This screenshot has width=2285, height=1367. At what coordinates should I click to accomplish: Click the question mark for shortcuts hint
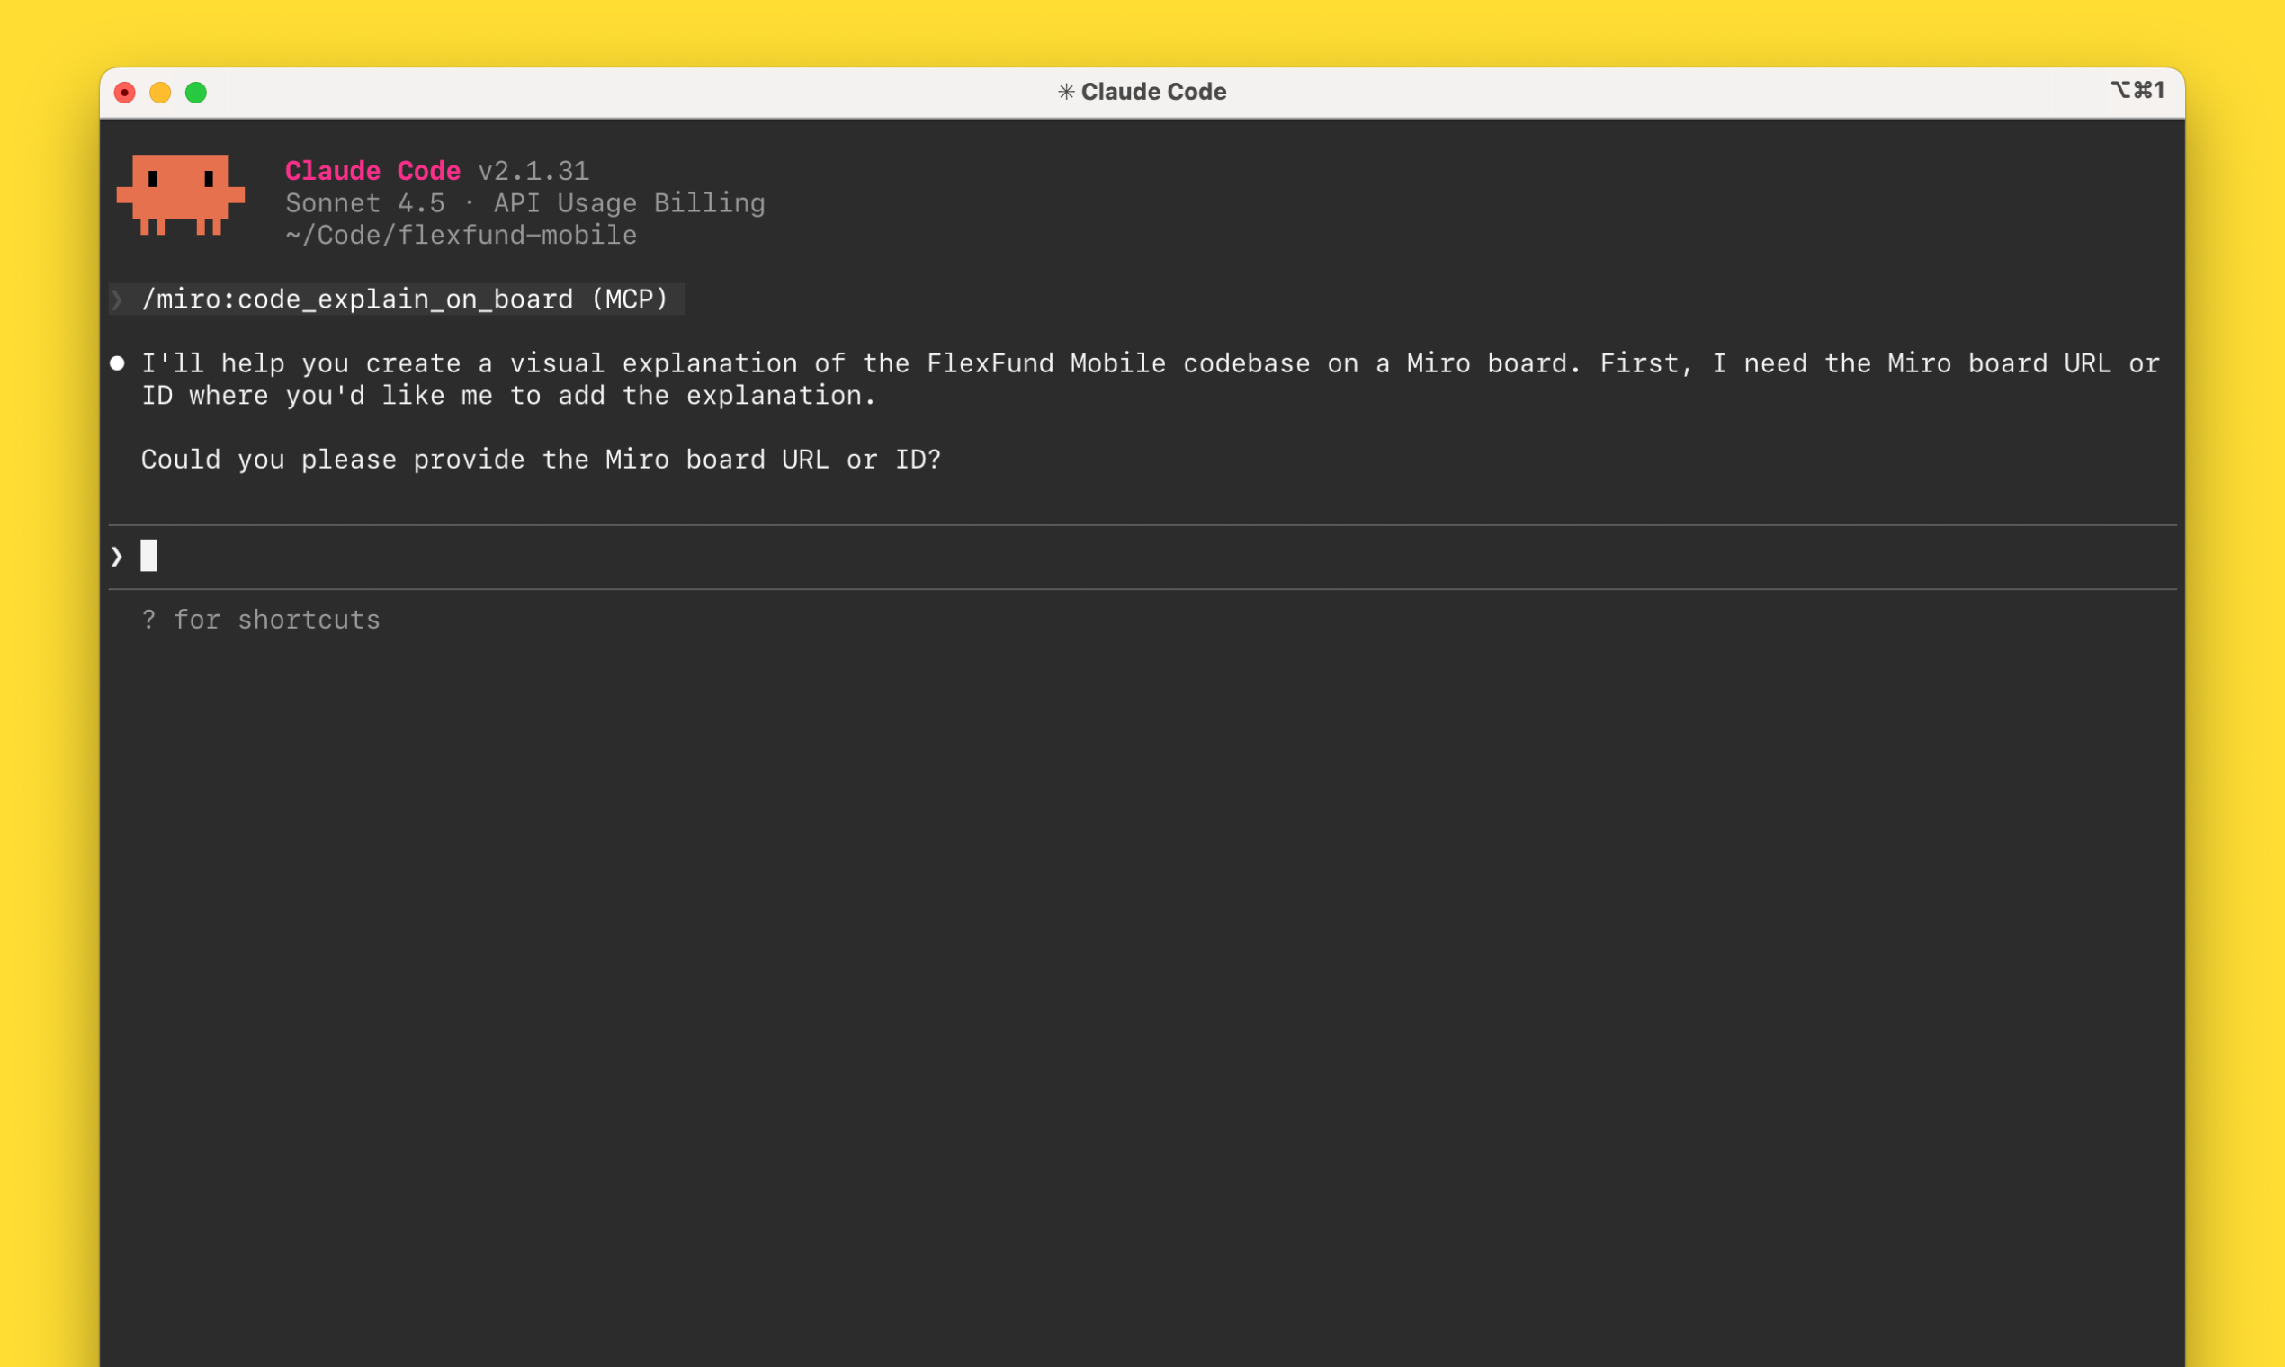(x=149, y=619)
